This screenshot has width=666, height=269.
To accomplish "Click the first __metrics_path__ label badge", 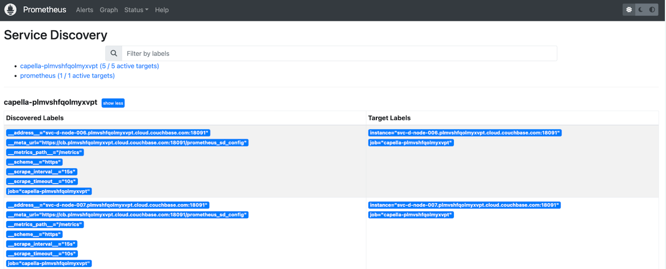I will (x=45, y=152).
